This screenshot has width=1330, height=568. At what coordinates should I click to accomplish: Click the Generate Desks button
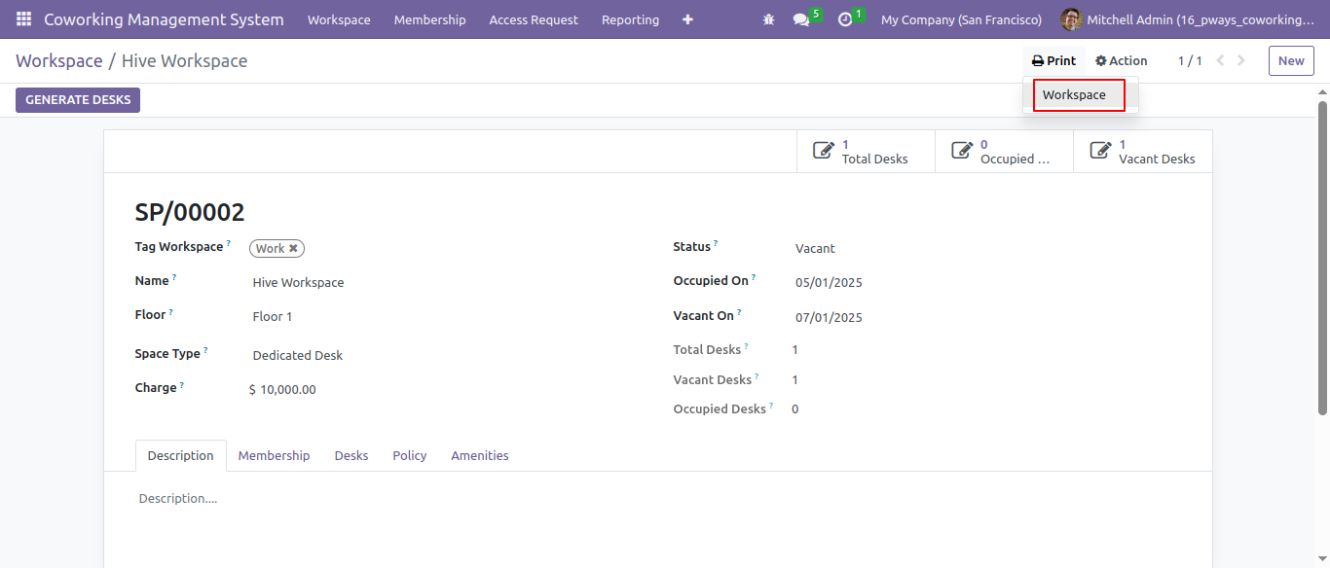[78, 100]
